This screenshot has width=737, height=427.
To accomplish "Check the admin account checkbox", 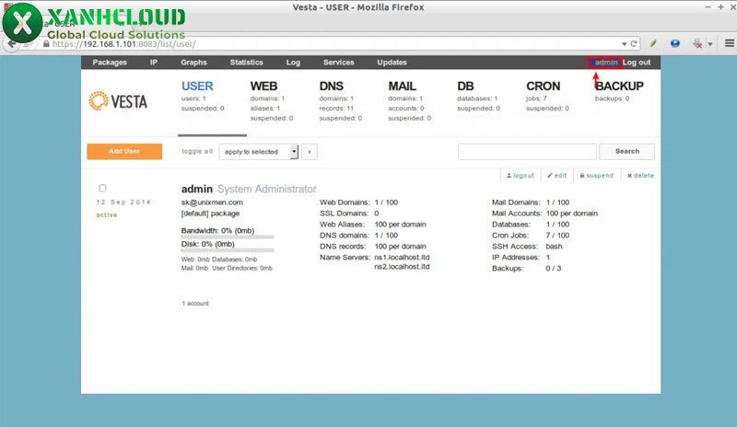I will [x=102, y=188].
